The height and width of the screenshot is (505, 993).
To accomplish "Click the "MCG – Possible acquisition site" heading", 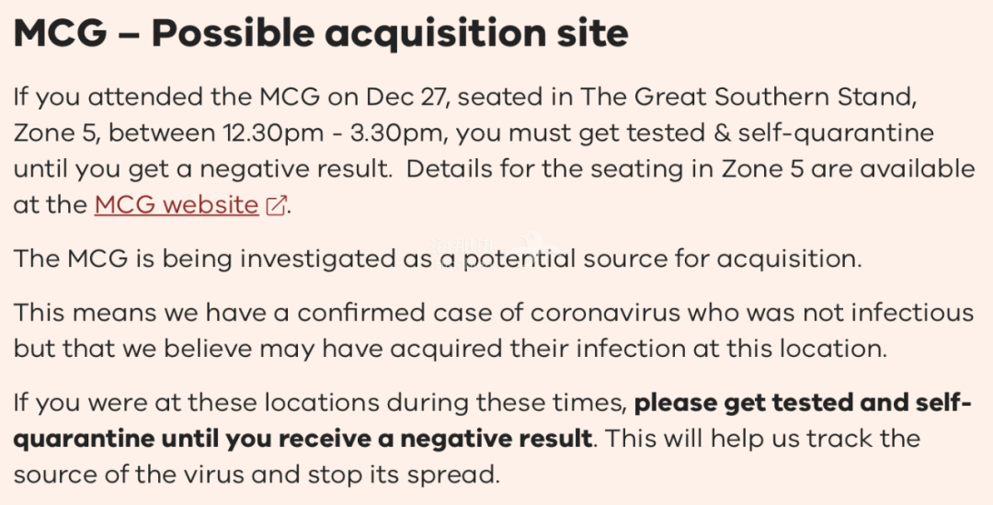I will 321,33.
